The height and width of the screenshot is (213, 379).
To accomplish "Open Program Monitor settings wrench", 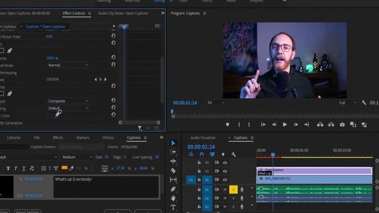I will click(364, 102).
